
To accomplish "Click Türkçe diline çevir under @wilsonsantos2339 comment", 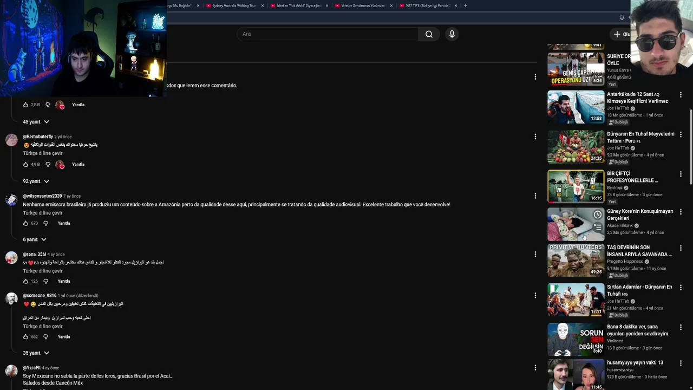I will (43, 213).
